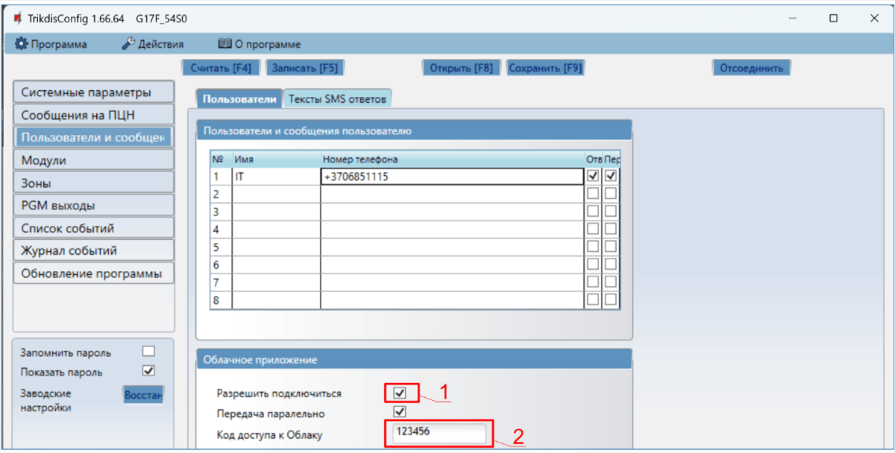Open the Действия menu
The image size is (895, 453).
coord(152,45)
